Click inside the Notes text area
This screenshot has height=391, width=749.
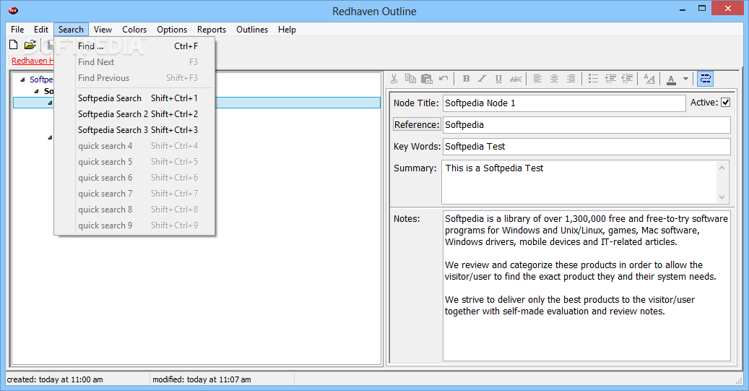(586, 285)
